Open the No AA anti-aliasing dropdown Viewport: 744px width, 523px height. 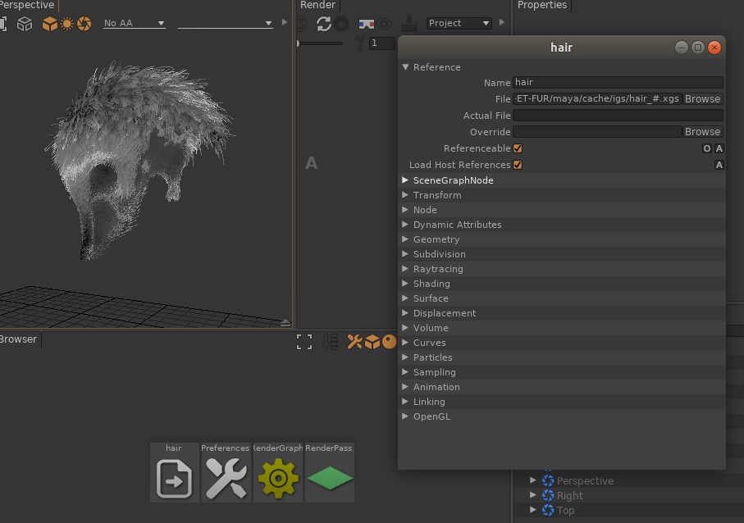pos(134,24)
